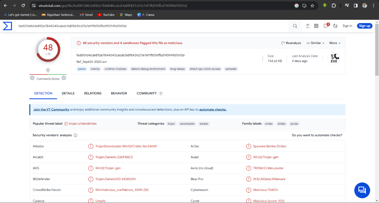
Task: Click the search magnifier icon
Action: pyautogui.click(x=295, y=26)
